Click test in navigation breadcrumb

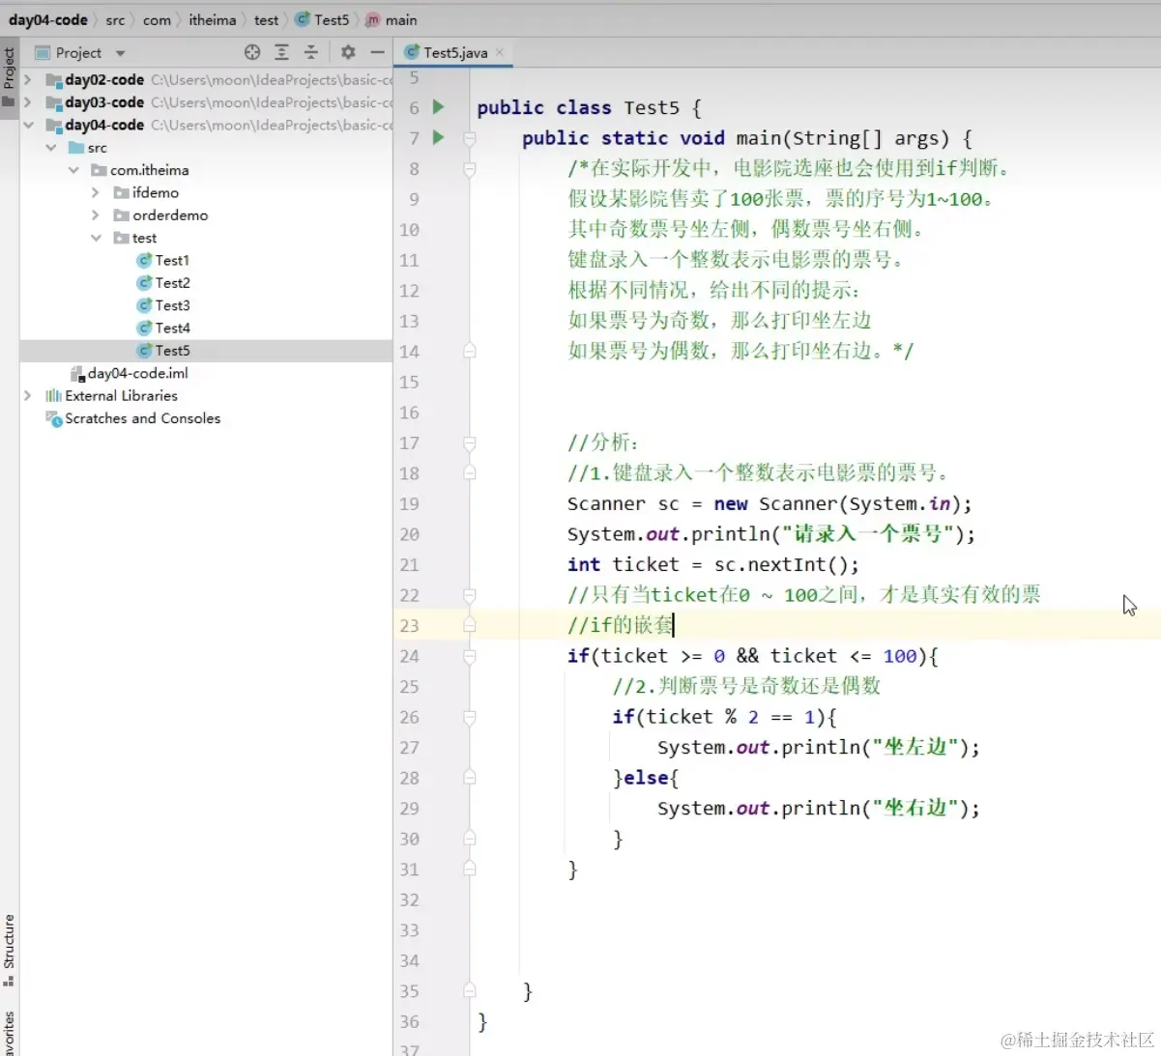266,19
